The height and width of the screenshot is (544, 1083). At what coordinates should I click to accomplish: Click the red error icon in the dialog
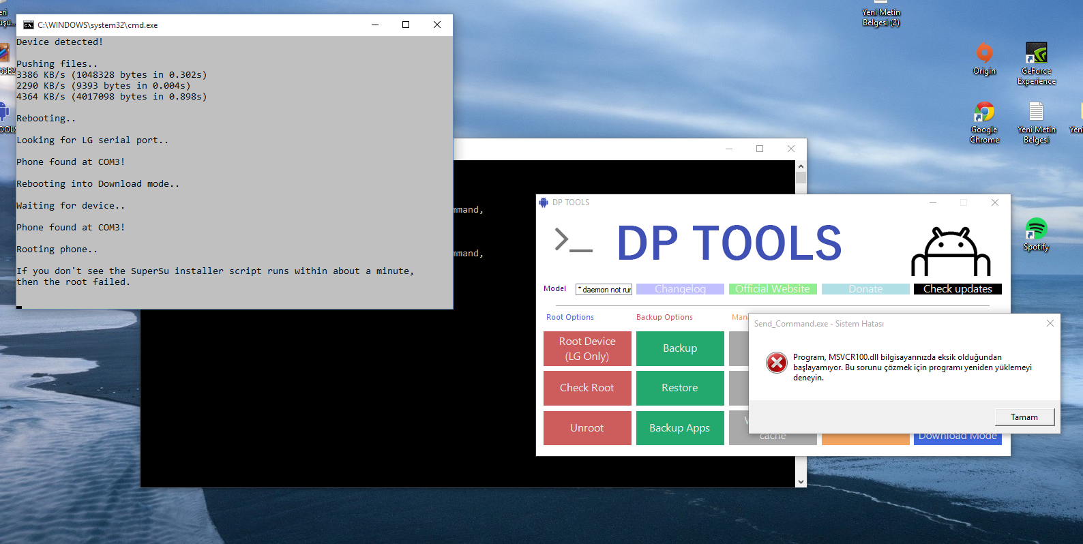click(x=776, y=363)
